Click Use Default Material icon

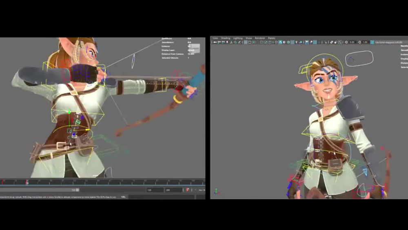(284, 42)
